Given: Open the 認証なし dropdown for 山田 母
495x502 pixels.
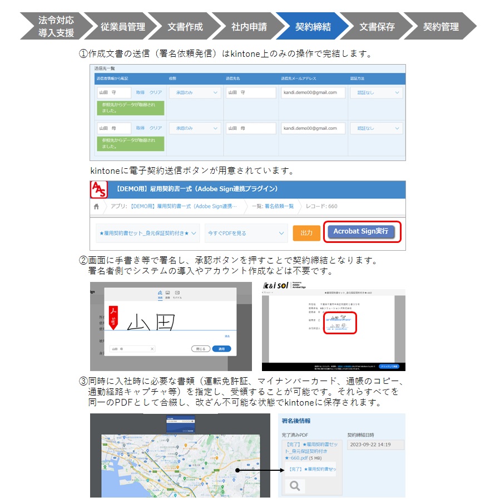Looking at the screenshot, I should pos(377,128).
